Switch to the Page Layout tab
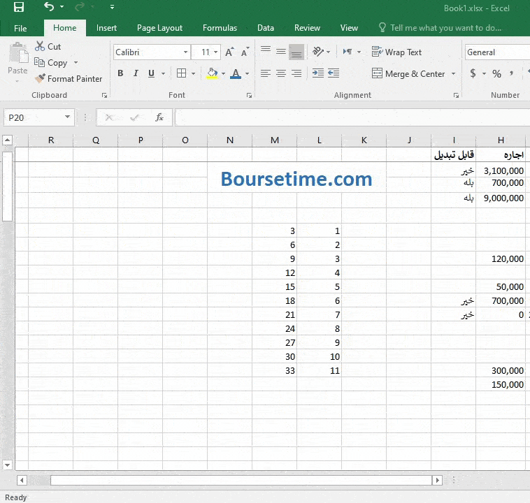Image resolution: width=530 pixels, height=503 pixels. point(159,28)
